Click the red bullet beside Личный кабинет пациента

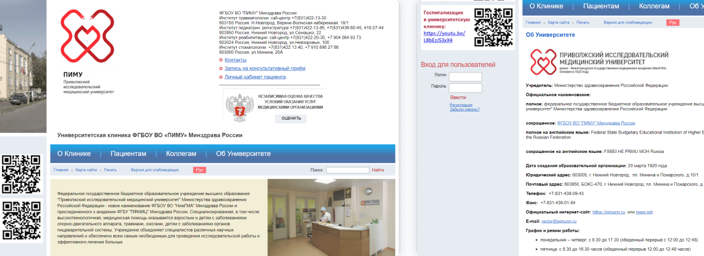click(x=221, y=77)
